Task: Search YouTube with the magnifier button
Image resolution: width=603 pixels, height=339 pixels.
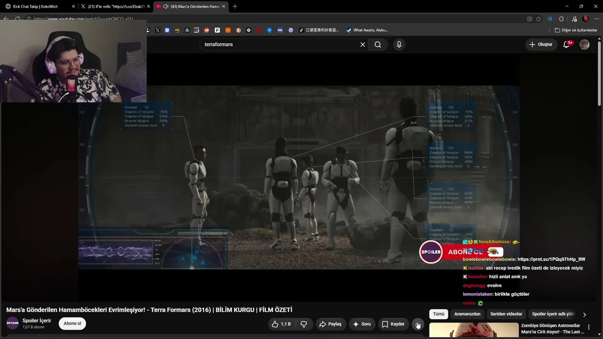Action: 378,45
